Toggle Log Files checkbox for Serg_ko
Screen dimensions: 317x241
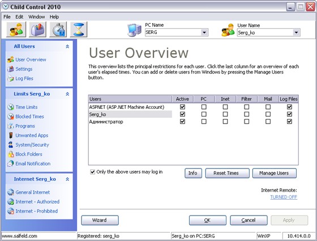click(x=289, y=114)
